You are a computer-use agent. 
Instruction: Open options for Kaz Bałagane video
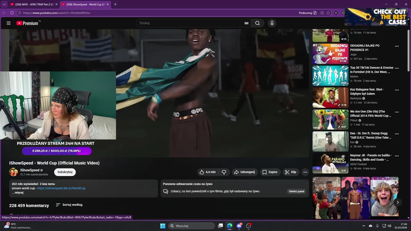(x=397, y=90)
